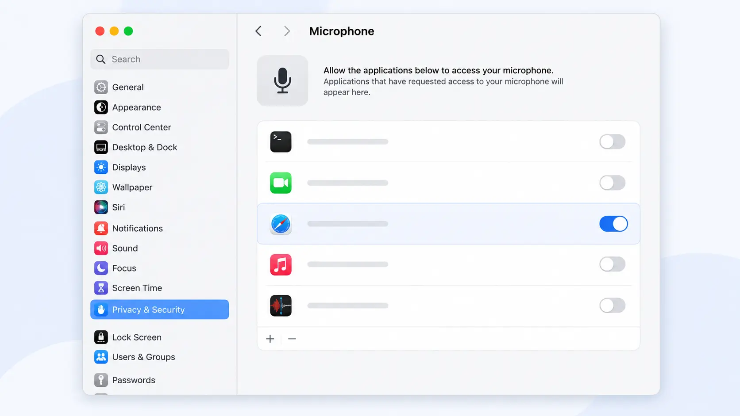The image size is (740, 416).
Task: Add an application with plus button
Action: 270,339
